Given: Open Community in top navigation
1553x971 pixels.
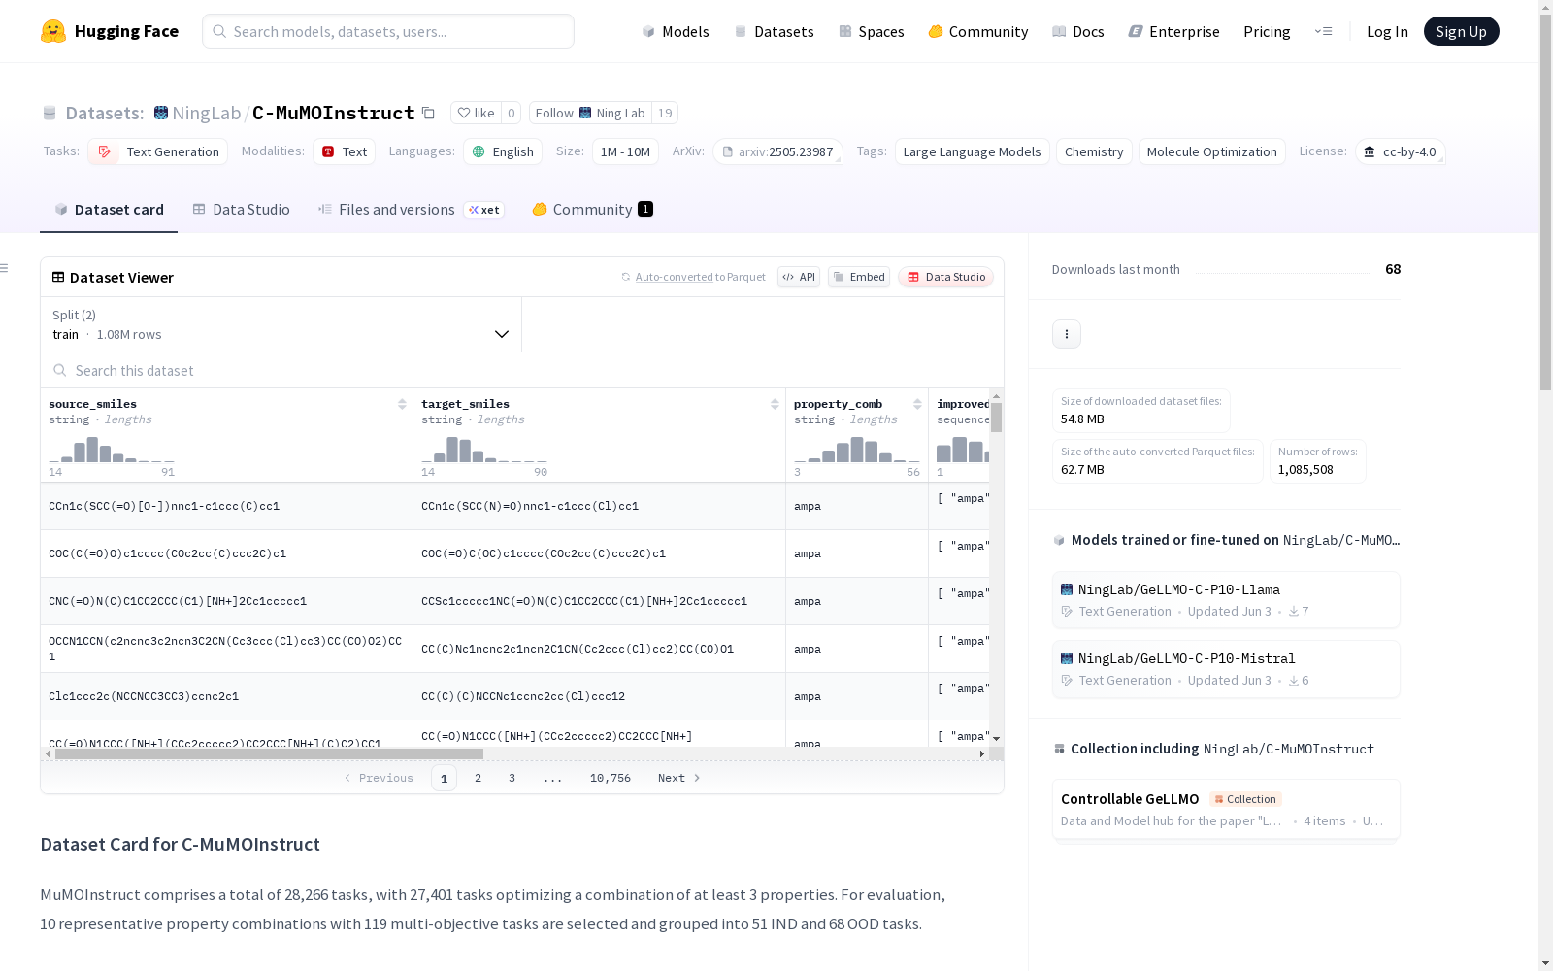Looking at the screenshot, I should pos(978,31).
